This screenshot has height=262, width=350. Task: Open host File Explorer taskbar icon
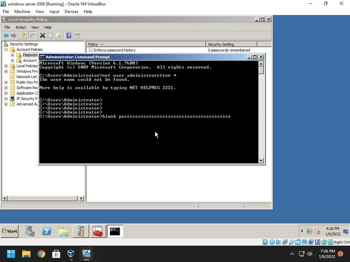[26, 254]
